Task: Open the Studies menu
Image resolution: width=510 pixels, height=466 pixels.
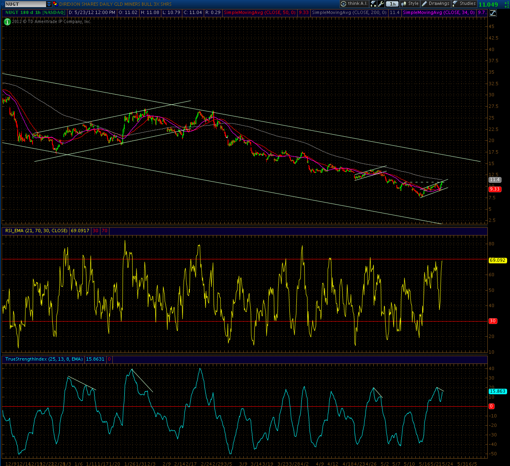Action: coord(464,4)
